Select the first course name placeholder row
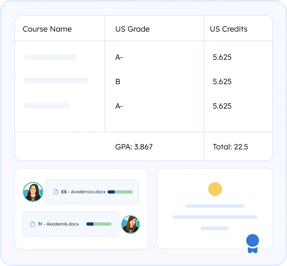This screenshot has width=287, height=266. click(x=50, y=57)
